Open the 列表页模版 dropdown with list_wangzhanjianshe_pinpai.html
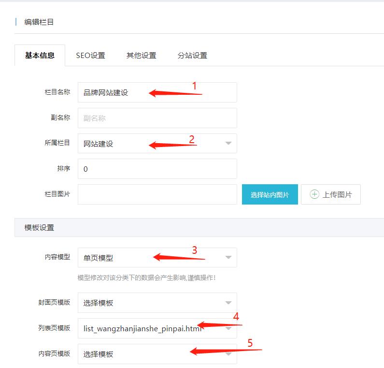Viewport: 384px width, 368px height. pos(157,328)
